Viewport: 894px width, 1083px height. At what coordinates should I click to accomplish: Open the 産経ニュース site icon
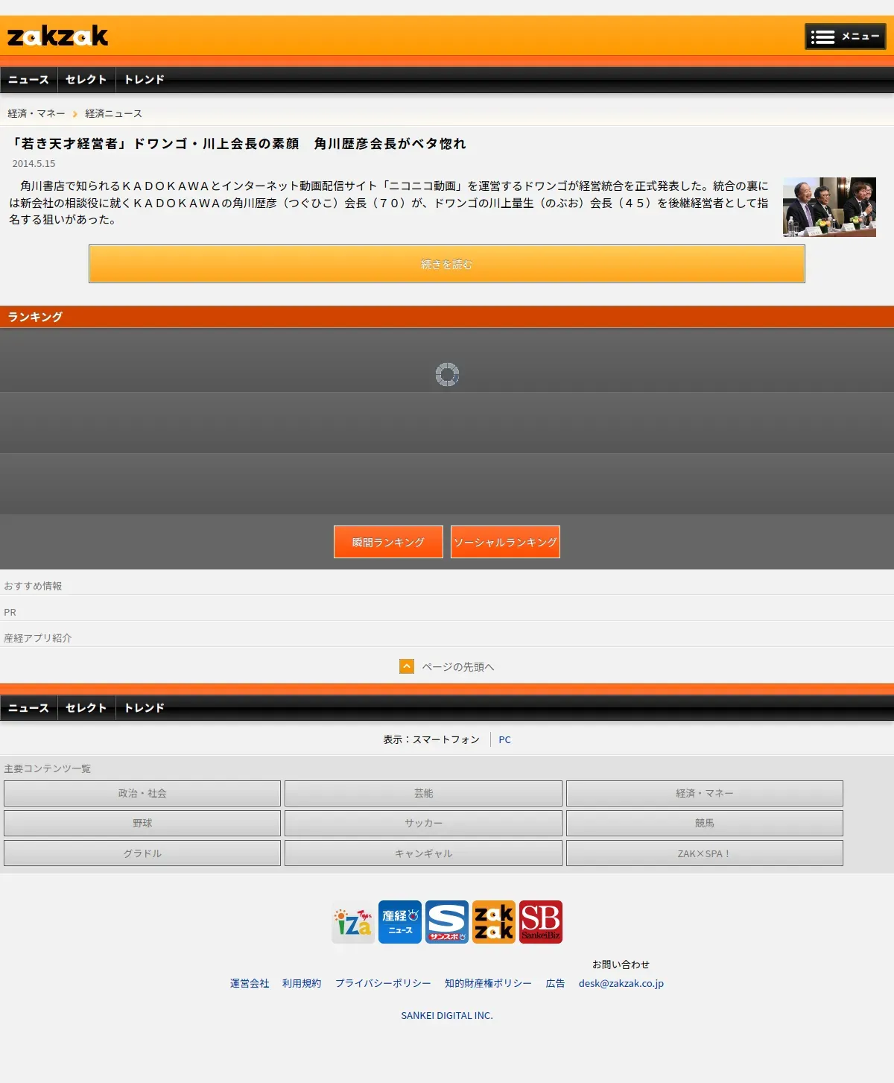click(400, 922)
